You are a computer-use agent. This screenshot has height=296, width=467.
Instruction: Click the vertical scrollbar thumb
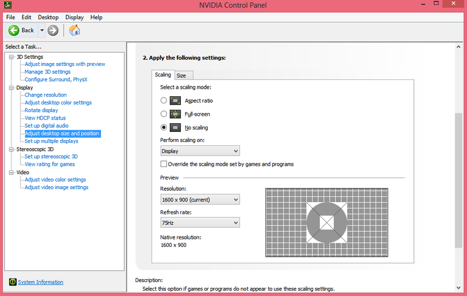pos(458,180)
